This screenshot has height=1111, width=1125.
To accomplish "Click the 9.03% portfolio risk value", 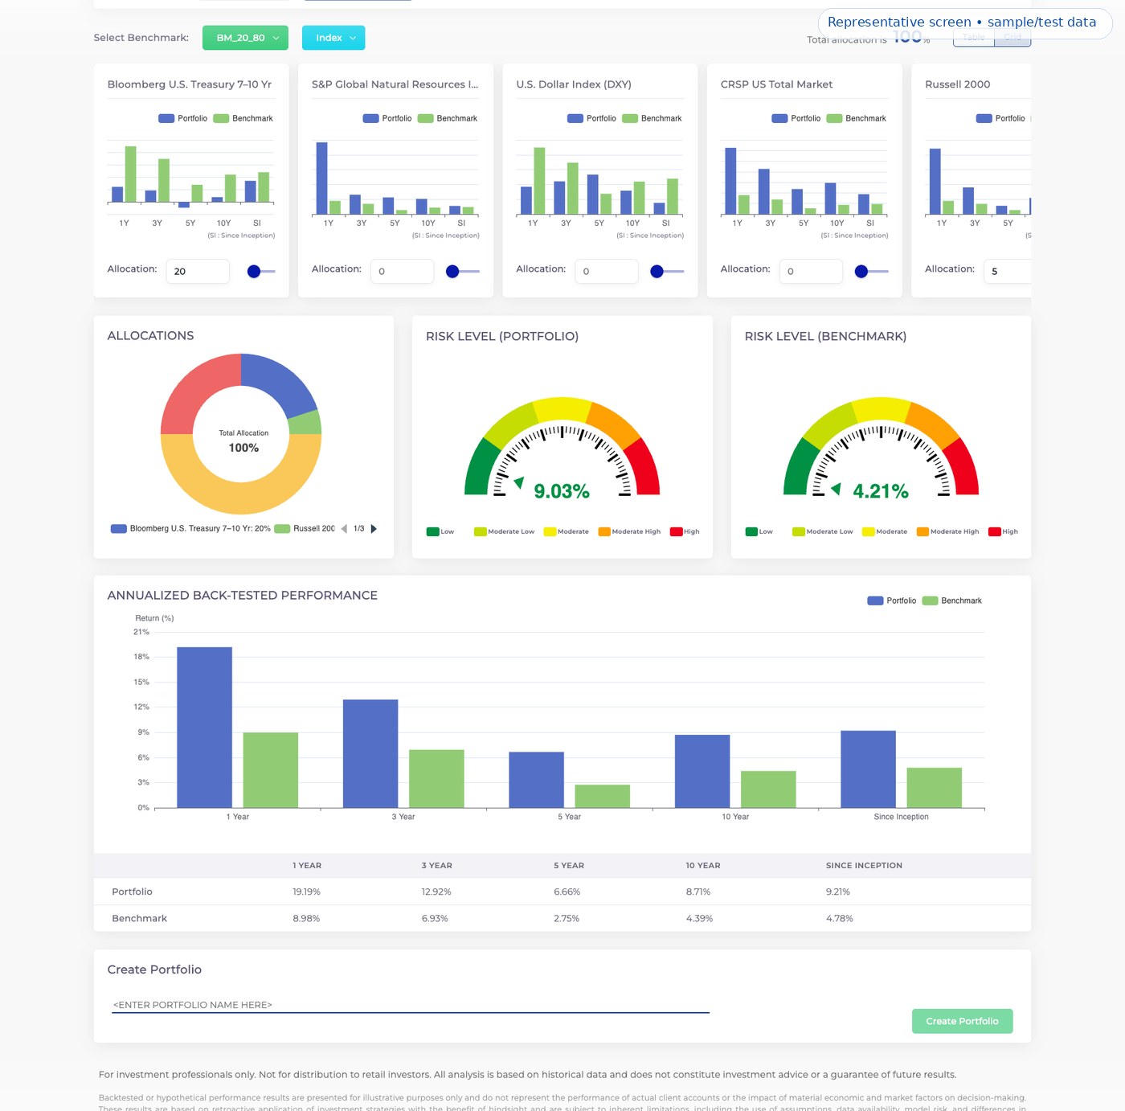I will (x=562, y=491).
